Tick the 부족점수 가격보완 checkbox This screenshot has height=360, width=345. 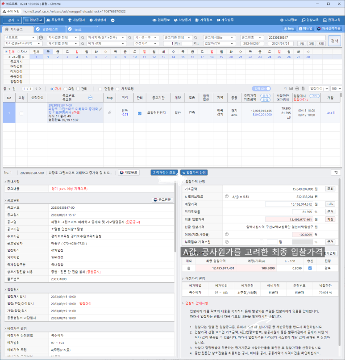262,241
